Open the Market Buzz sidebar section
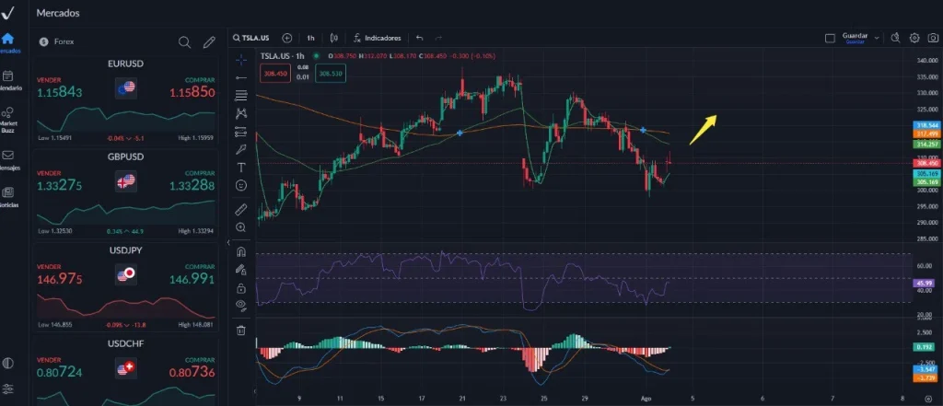Viewport: 943px width, 406px height. point(7,113)
